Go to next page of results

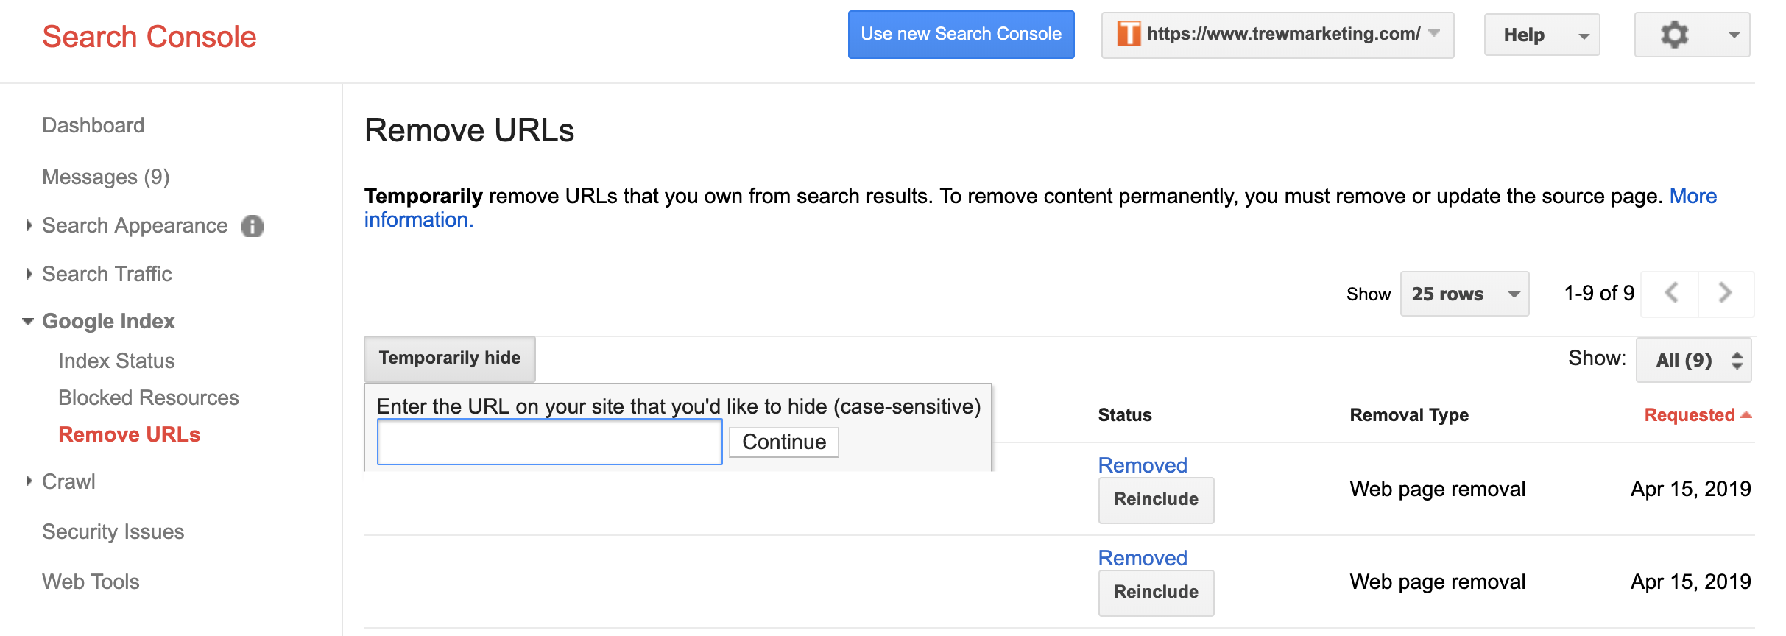1726,293
